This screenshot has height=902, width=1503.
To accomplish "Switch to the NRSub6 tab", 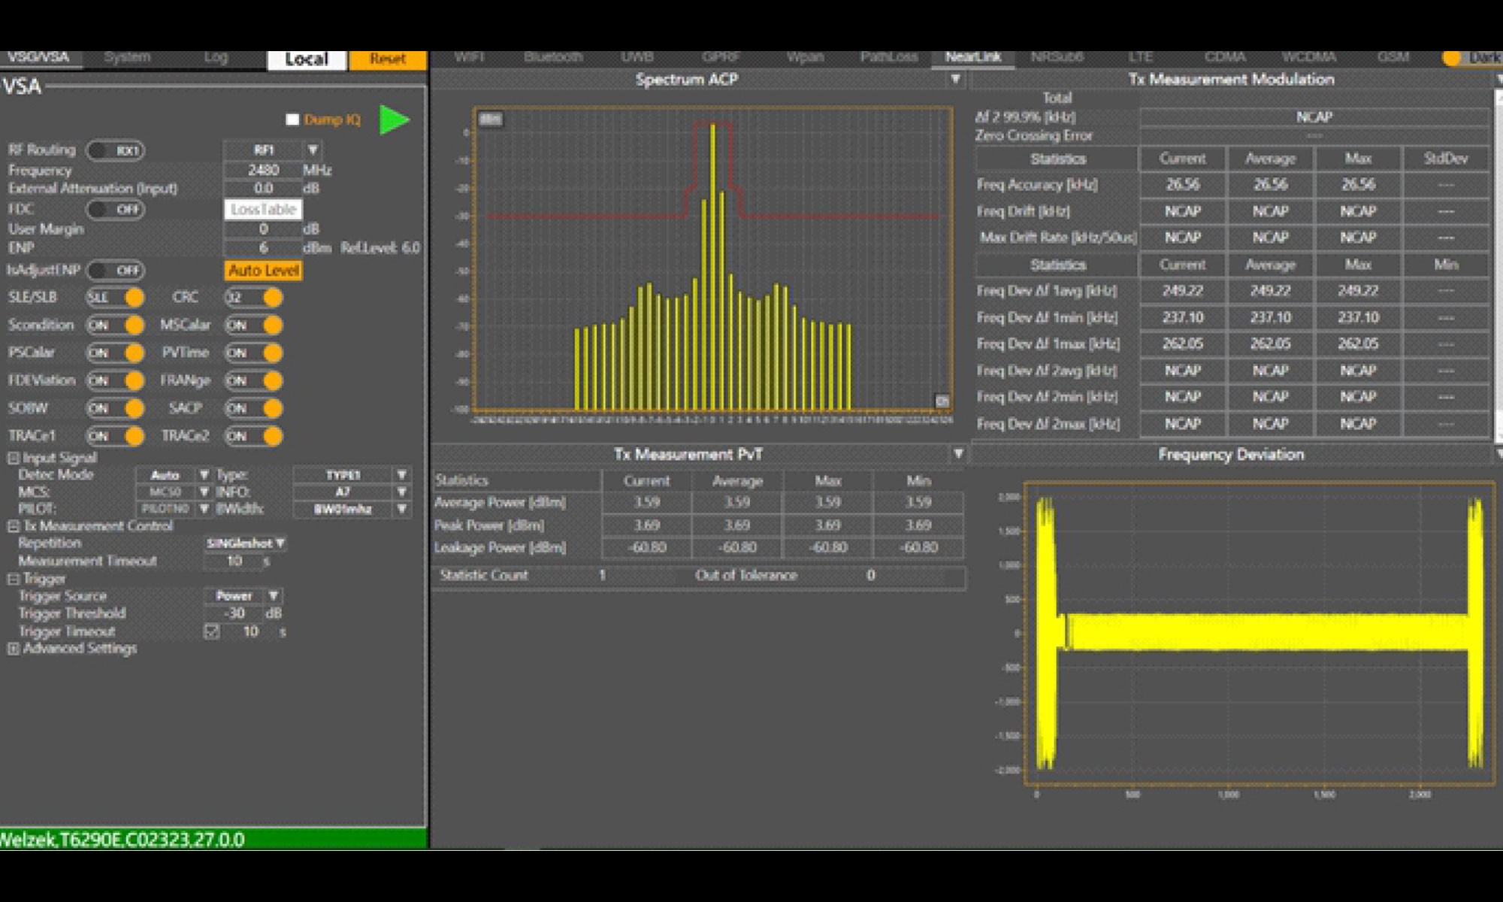I will [x=1057, y=57].
